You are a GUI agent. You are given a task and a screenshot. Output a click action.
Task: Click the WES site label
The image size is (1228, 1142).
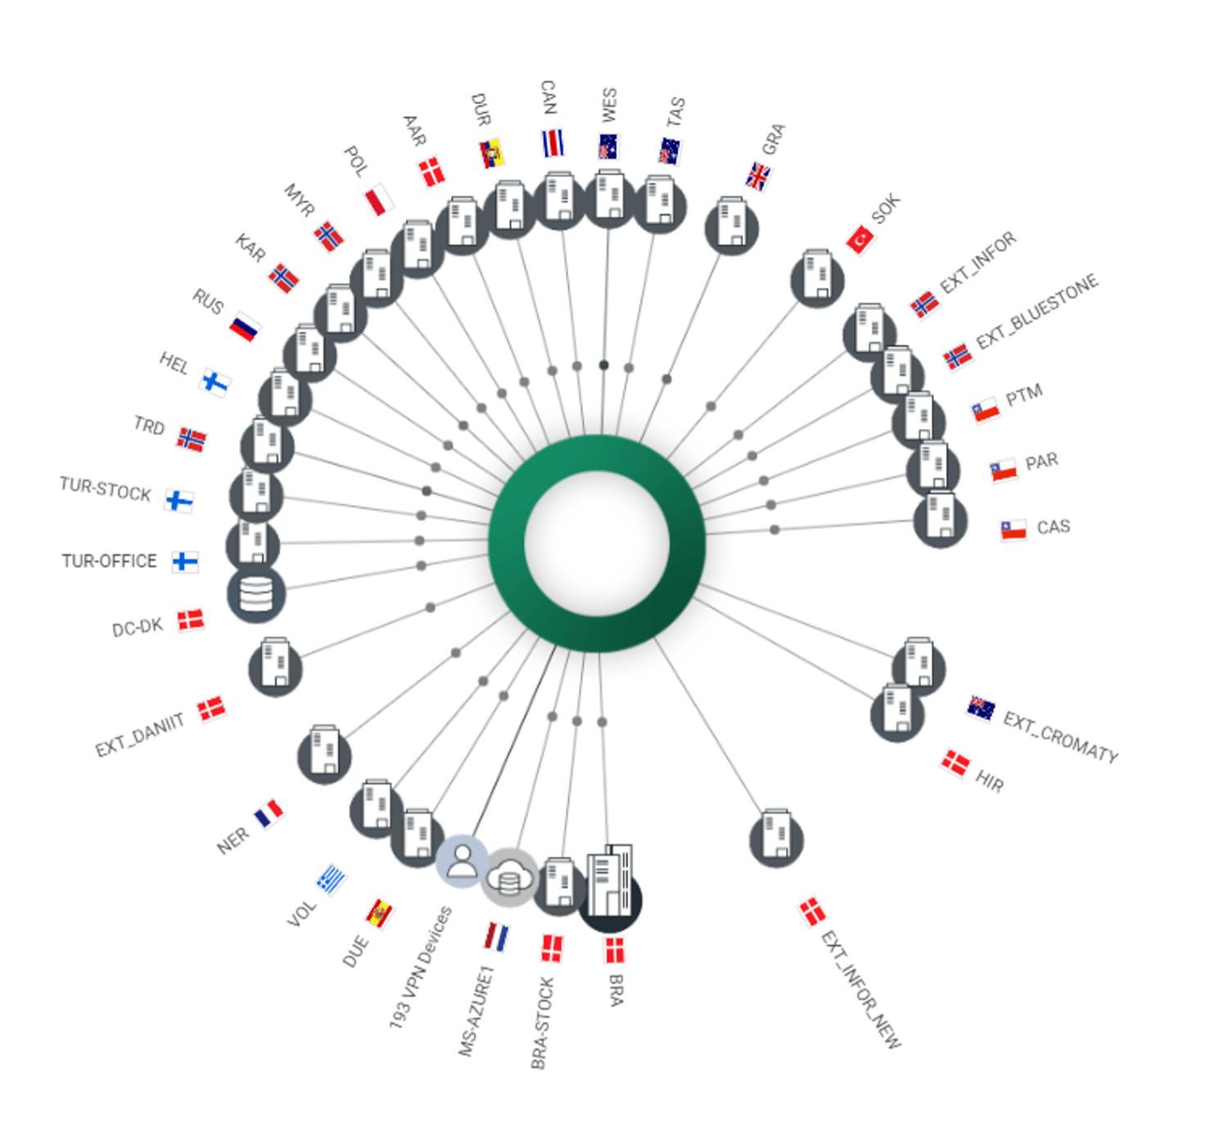pyautogui.click(x=609, y=105)
